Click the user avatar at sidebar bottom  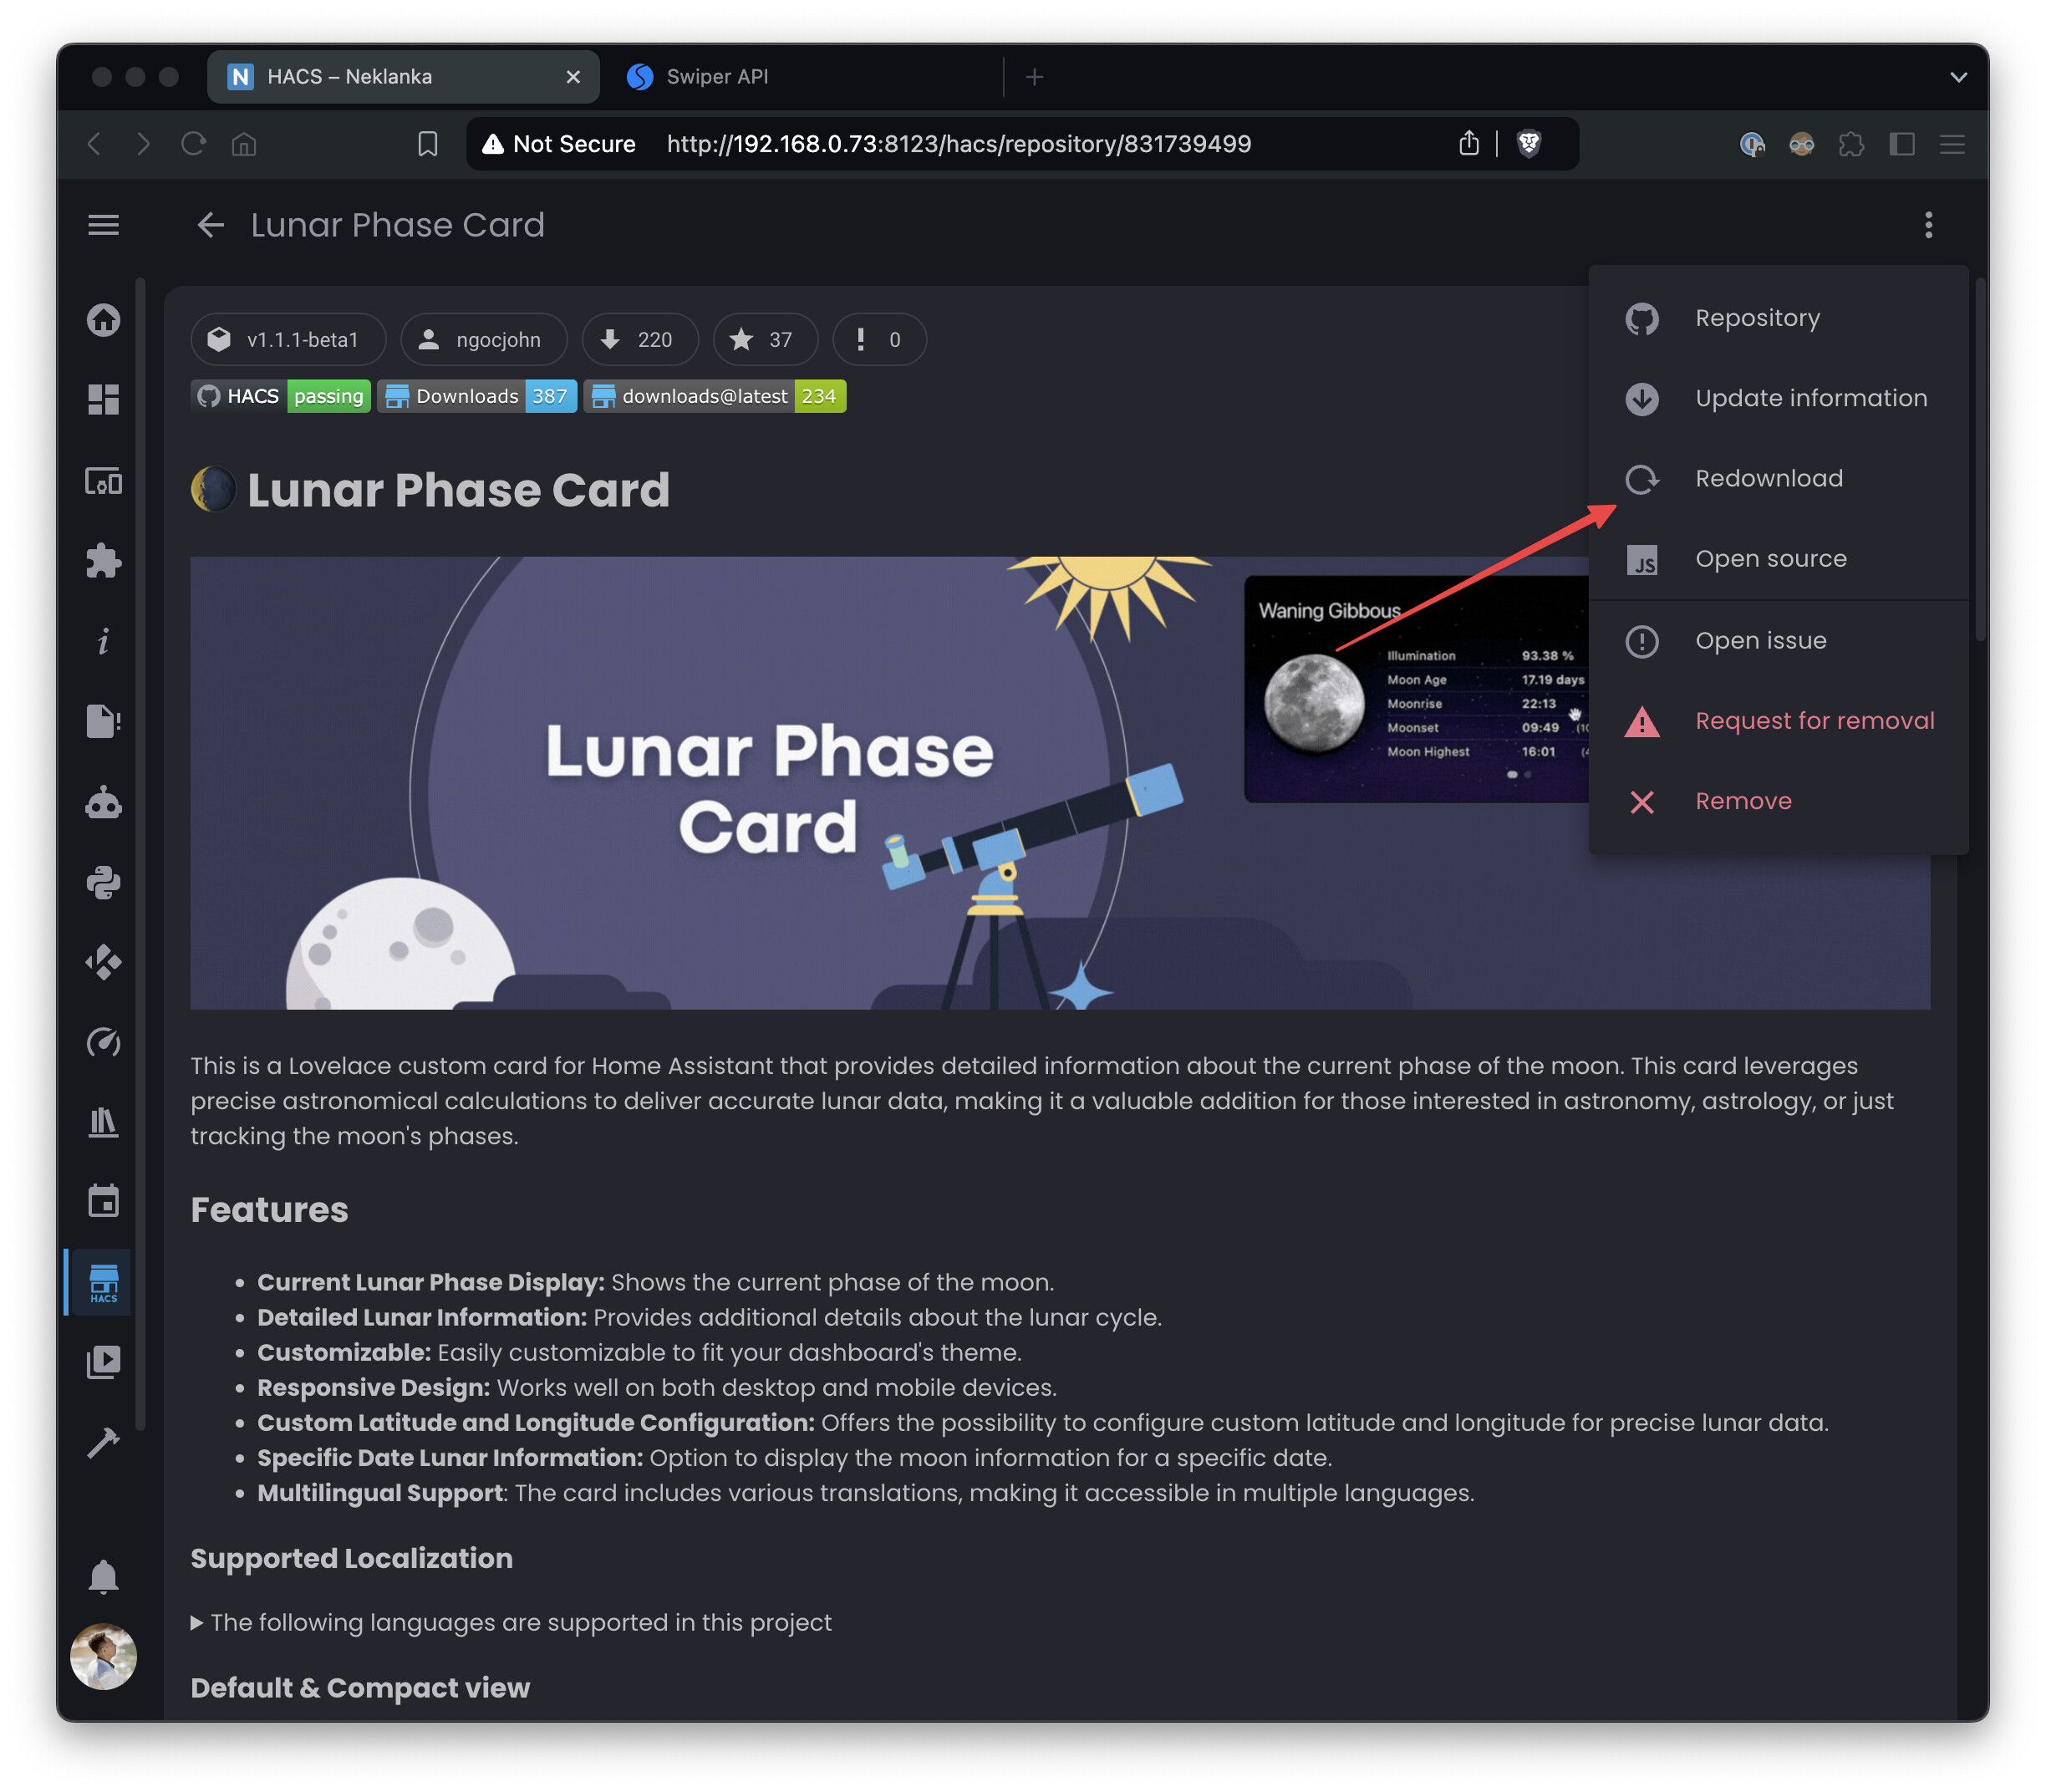103,1657
